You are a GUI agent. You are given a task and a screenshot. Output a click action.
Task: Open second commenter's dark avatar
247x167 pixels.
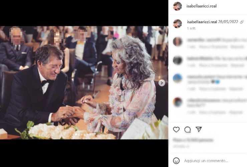pos(178,60)
